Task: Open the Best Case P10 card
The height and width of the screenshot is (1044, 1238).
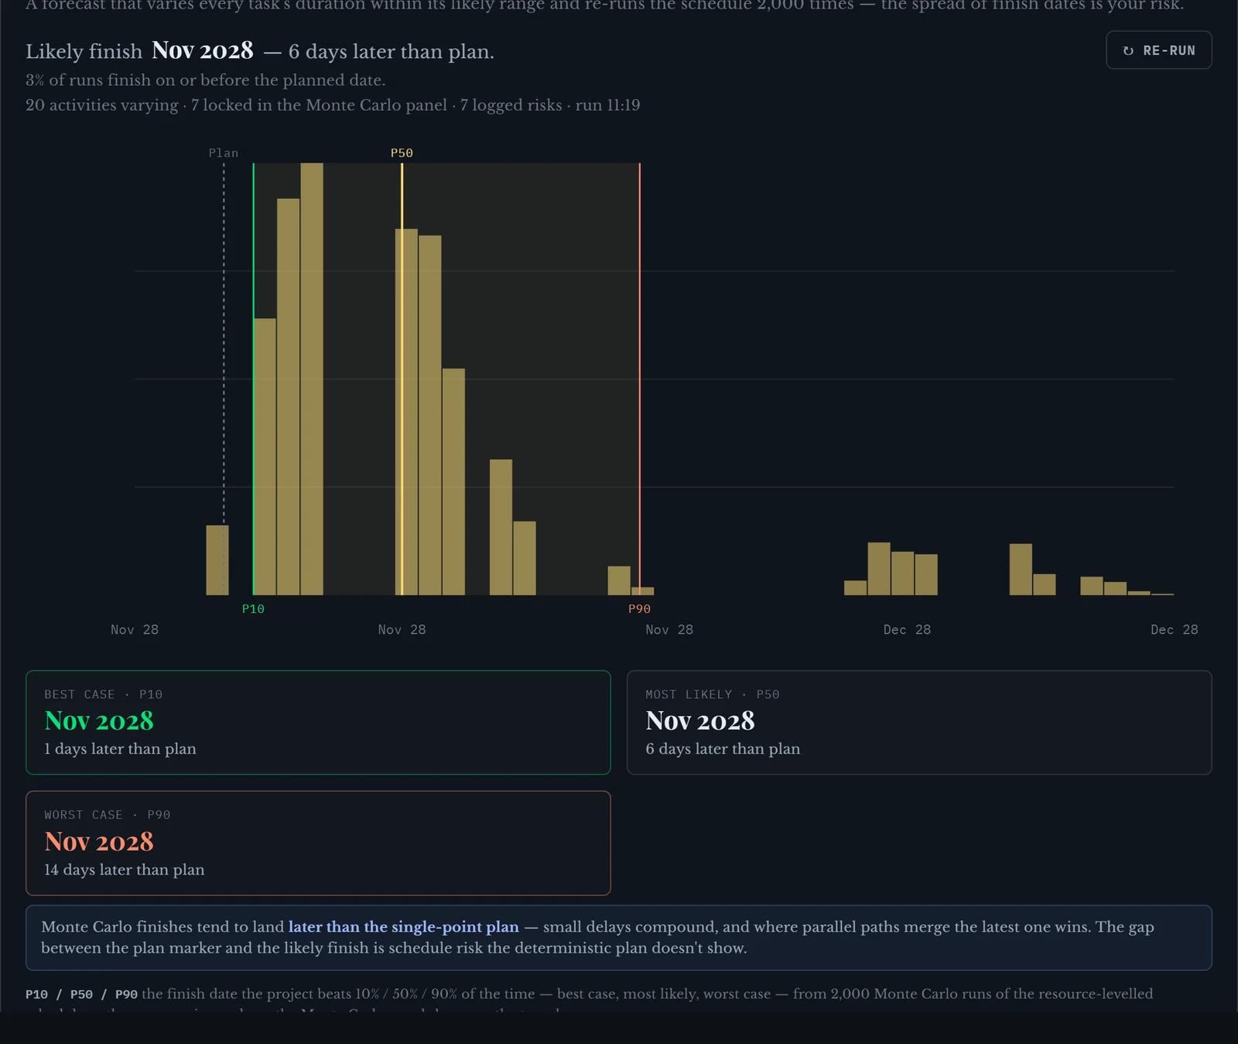Action: click(318, 722)
